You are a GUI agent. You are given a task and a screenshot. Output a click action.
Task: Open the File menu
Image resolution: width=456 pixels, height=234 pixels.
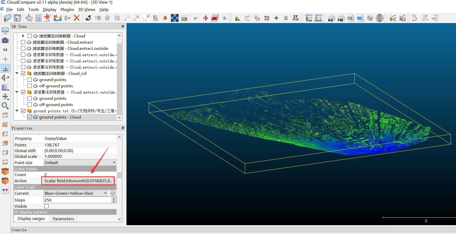click(x=9, y=9)
